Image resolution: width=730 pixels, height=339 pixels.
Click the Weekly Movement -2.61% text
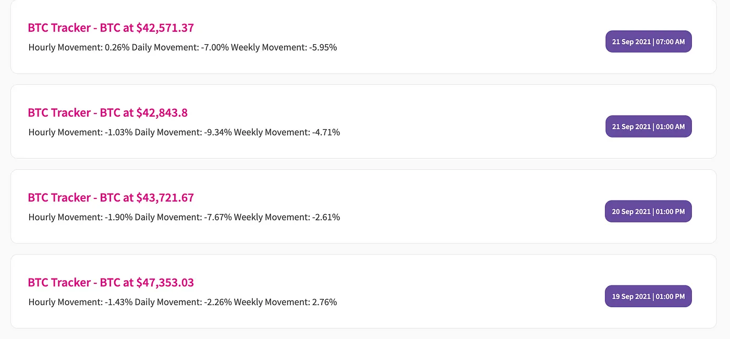coord(287,217)
